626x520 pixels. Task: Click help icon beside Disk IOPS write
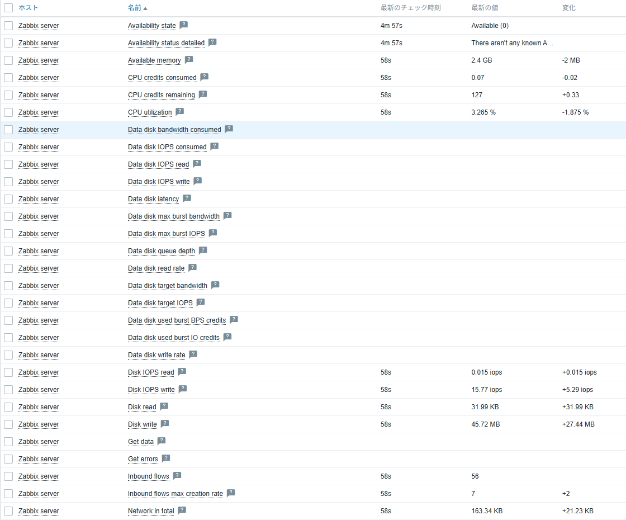click(183, 389)
